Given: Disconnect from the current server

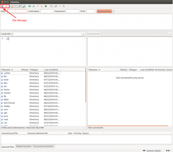Looking at the screenshot, I should click(42, 6).
